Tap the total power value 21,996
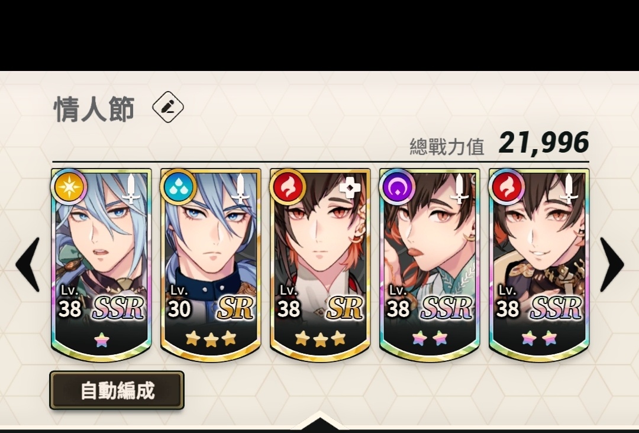This screenshot has height=433, width=639. [544, 143]
